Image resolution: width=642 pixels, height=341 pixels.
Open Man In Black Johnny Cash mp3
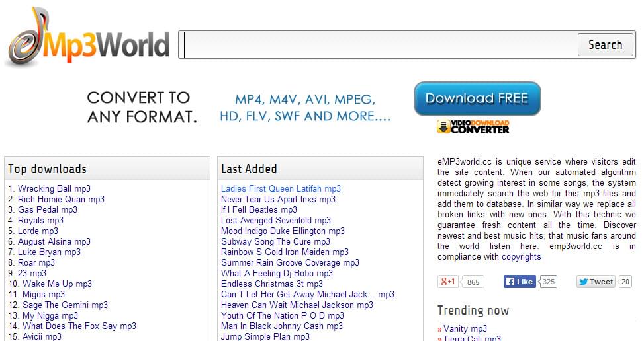coord(282,326)
